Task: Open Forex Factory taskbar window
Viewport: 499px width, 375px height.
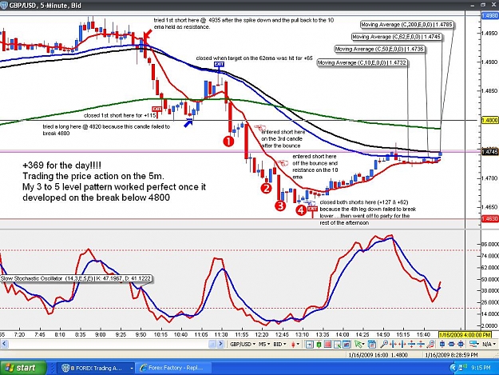Action: pos(175,368)
